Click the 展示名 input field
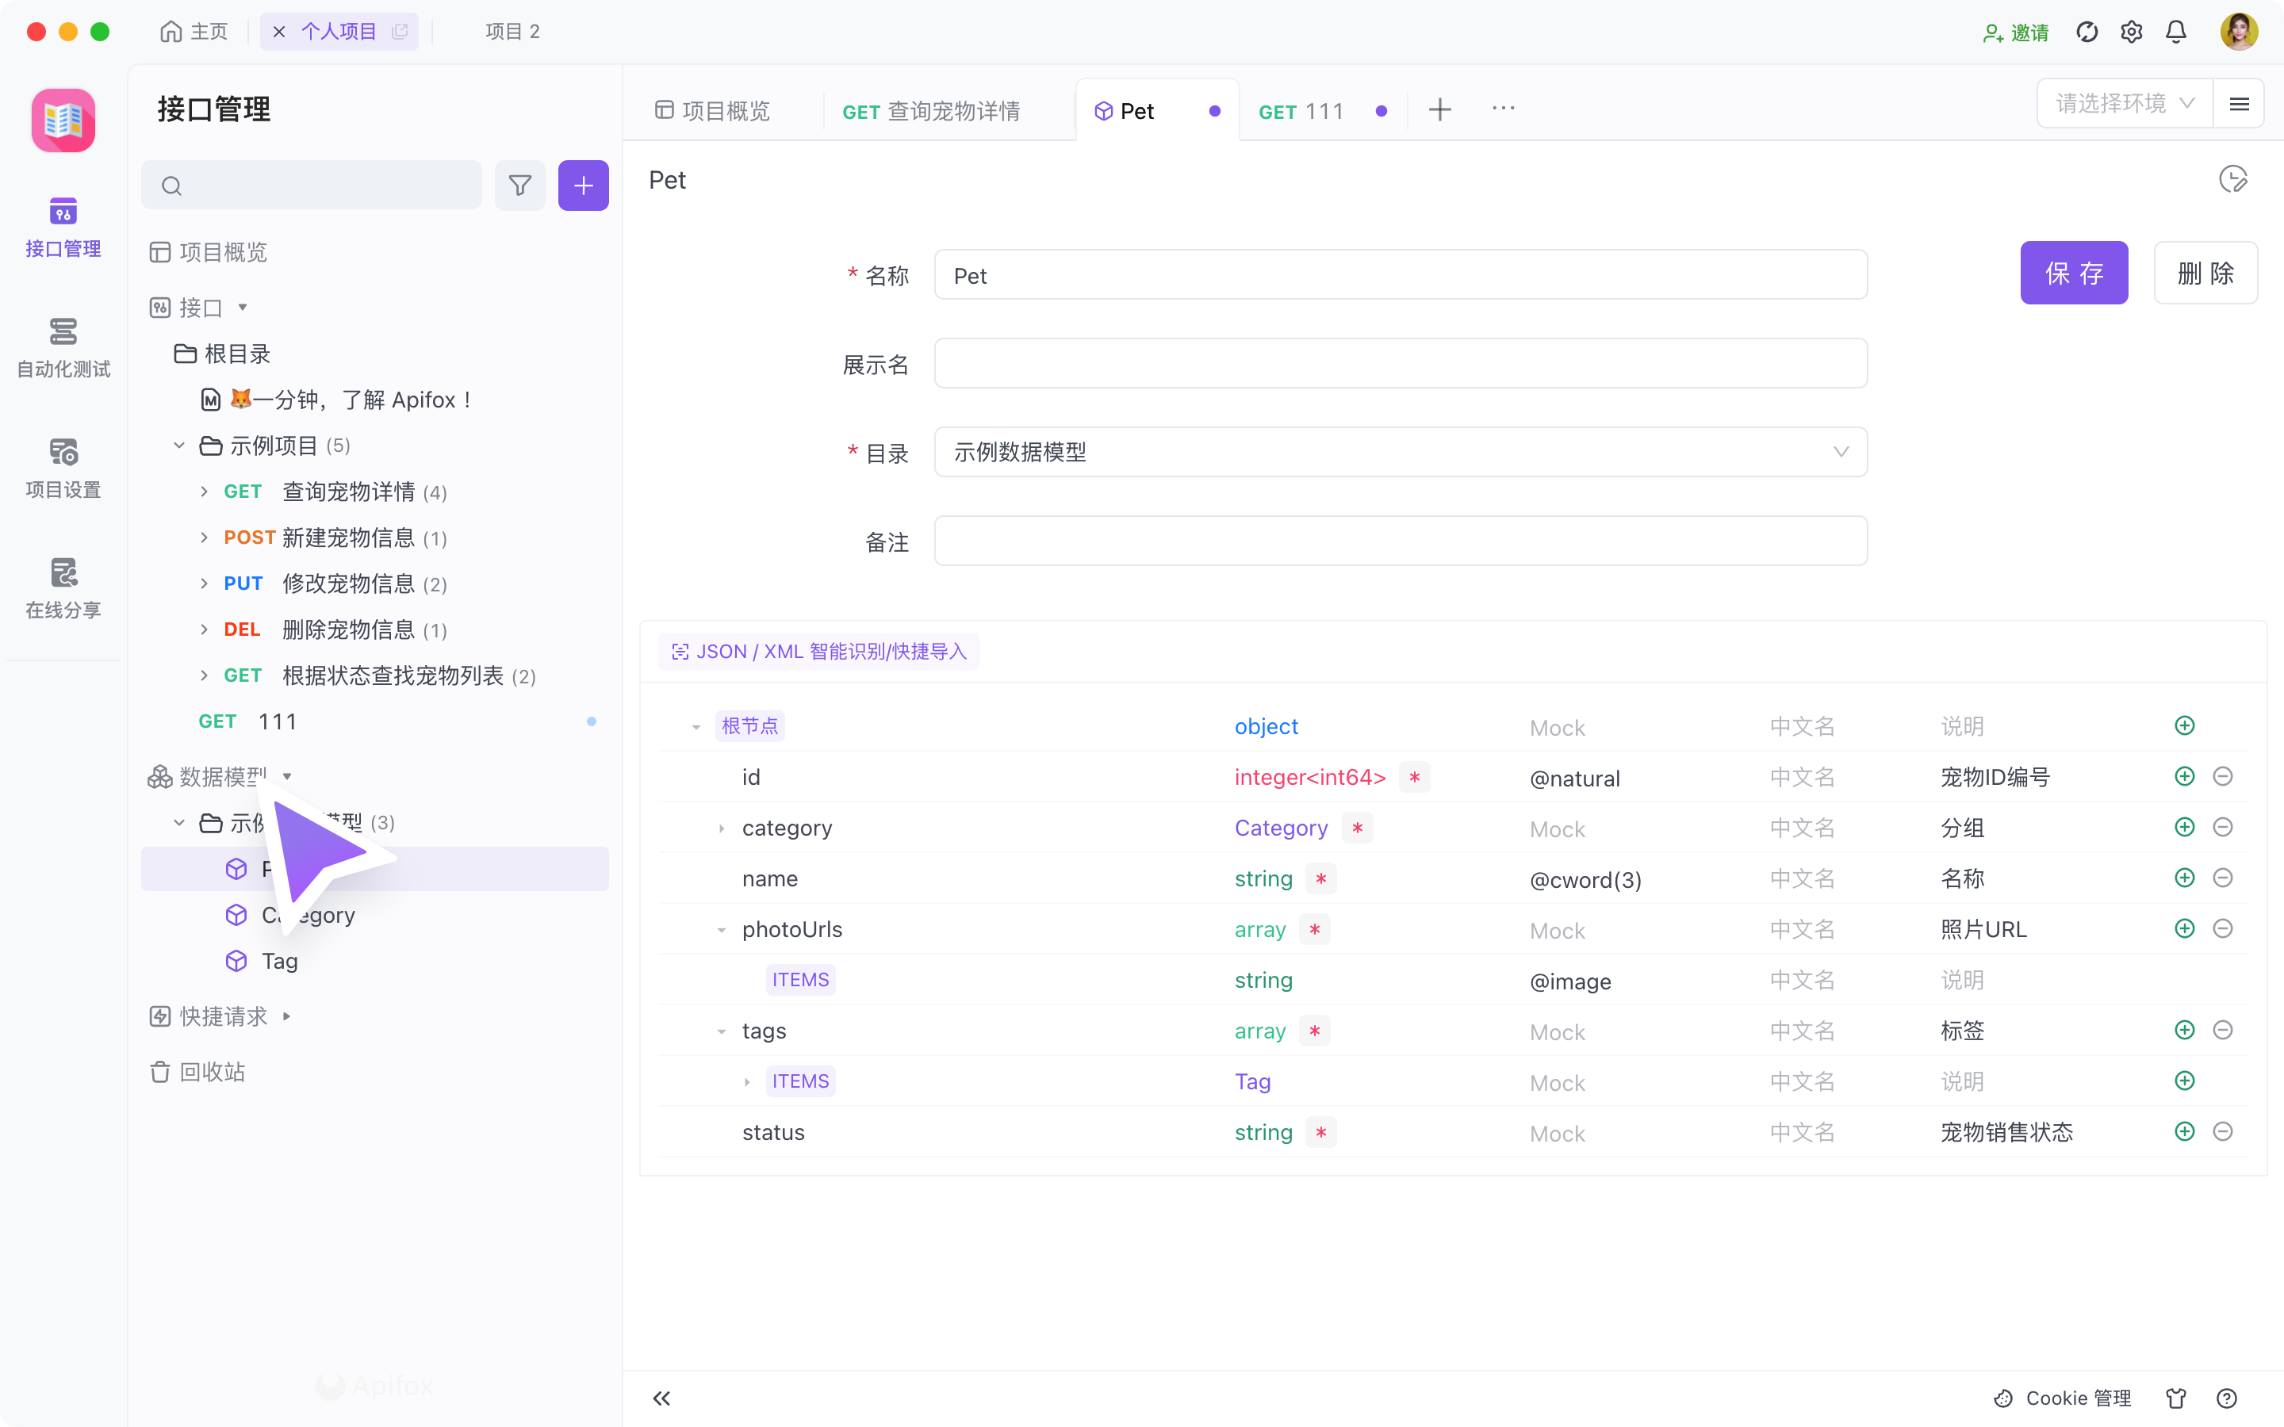Viewport: 2284px width, 1427px height. (x=1400, y=363)
